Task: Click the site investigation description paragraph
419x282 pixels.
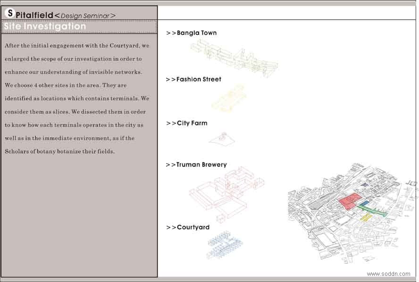Action: 76,99
